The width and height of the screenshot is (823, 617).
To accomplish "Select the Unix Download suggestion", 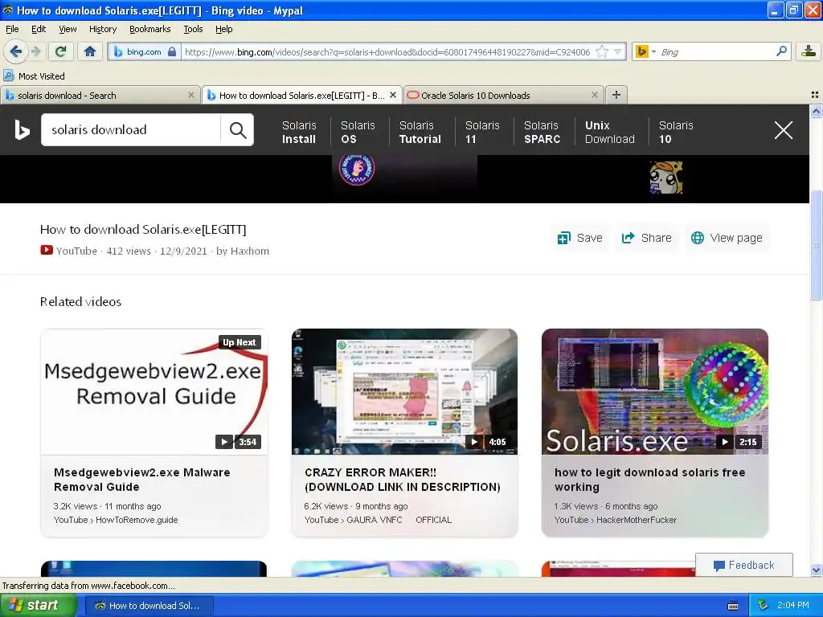I will point(609,133).
